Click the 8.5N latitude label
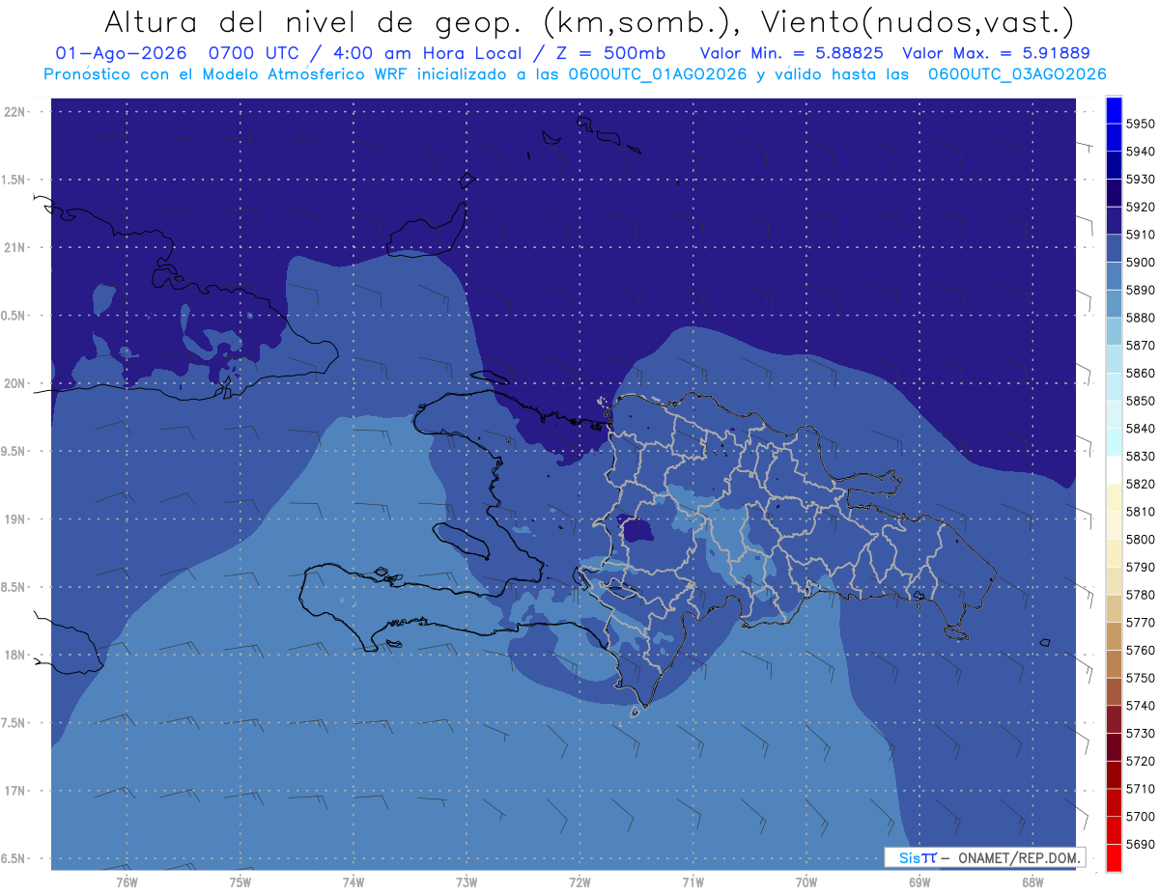 point(13,587)
